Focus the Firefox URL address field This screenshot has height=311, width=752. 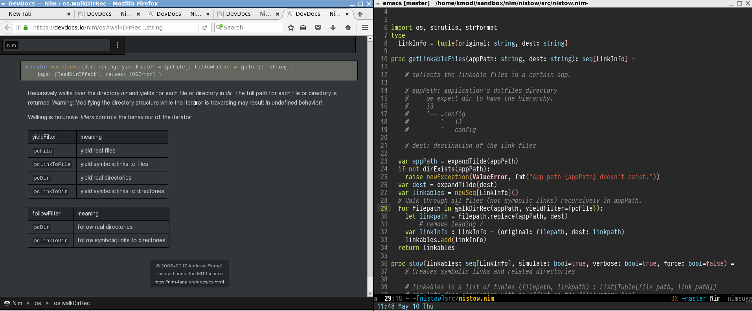point(114,28)
